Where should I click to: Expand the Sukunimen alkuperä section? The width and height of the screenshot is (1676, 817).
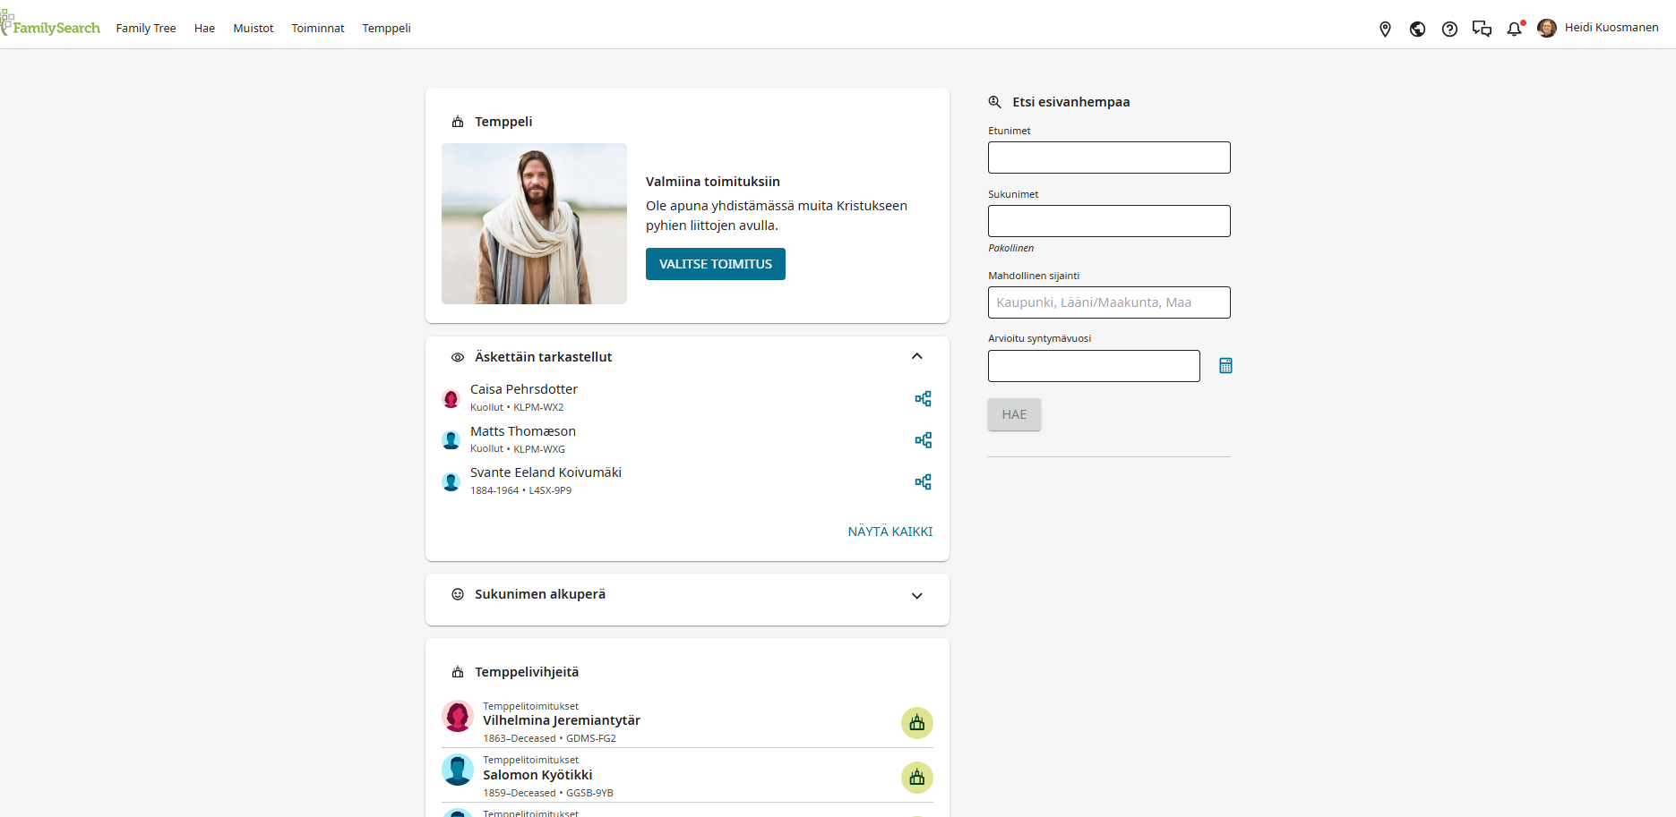pyautogui.click(x=916, y=596)
